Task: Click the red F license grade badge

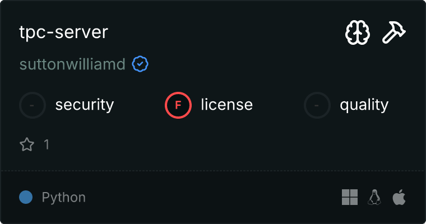Action: pos(178,105)
